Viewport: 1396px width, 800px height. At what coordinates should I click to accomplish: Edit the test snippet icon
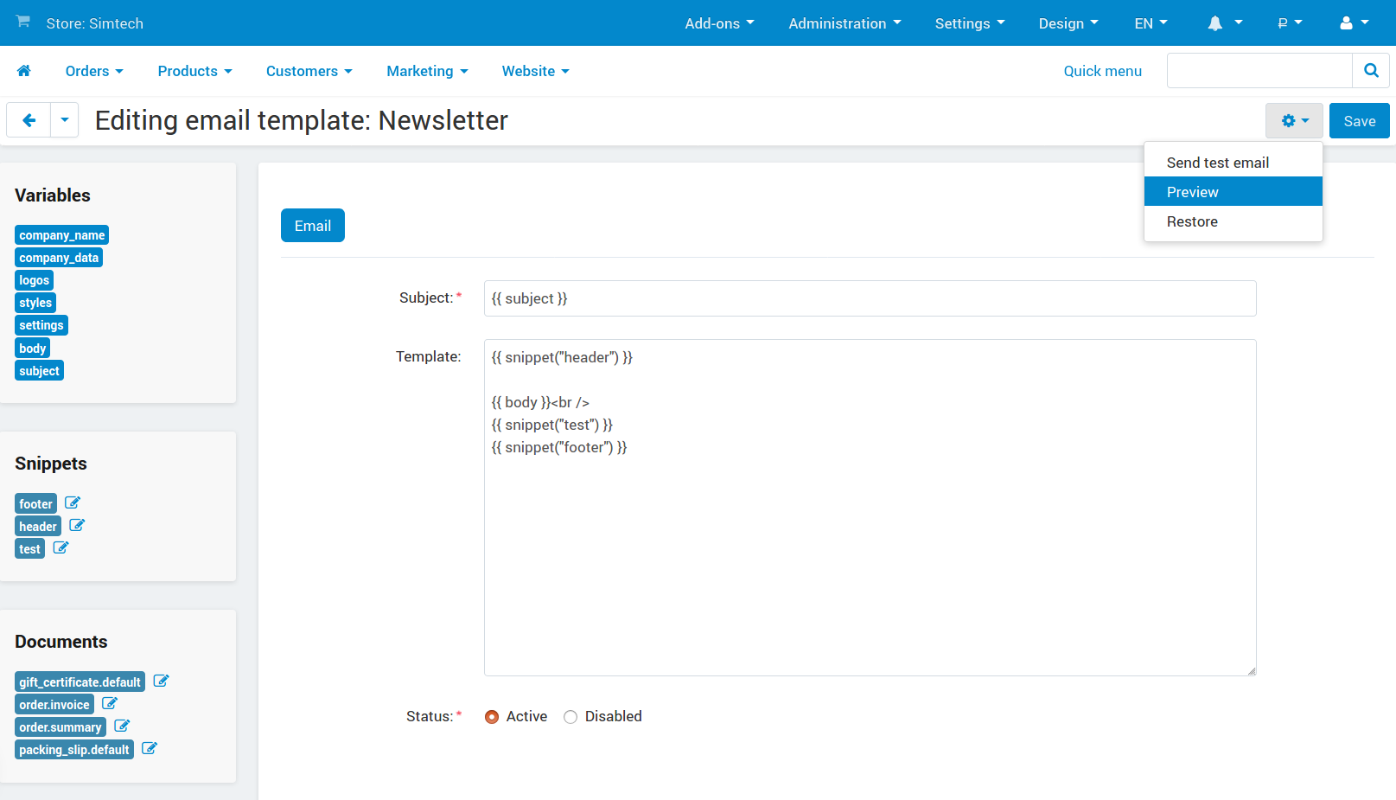click(61, 547)
